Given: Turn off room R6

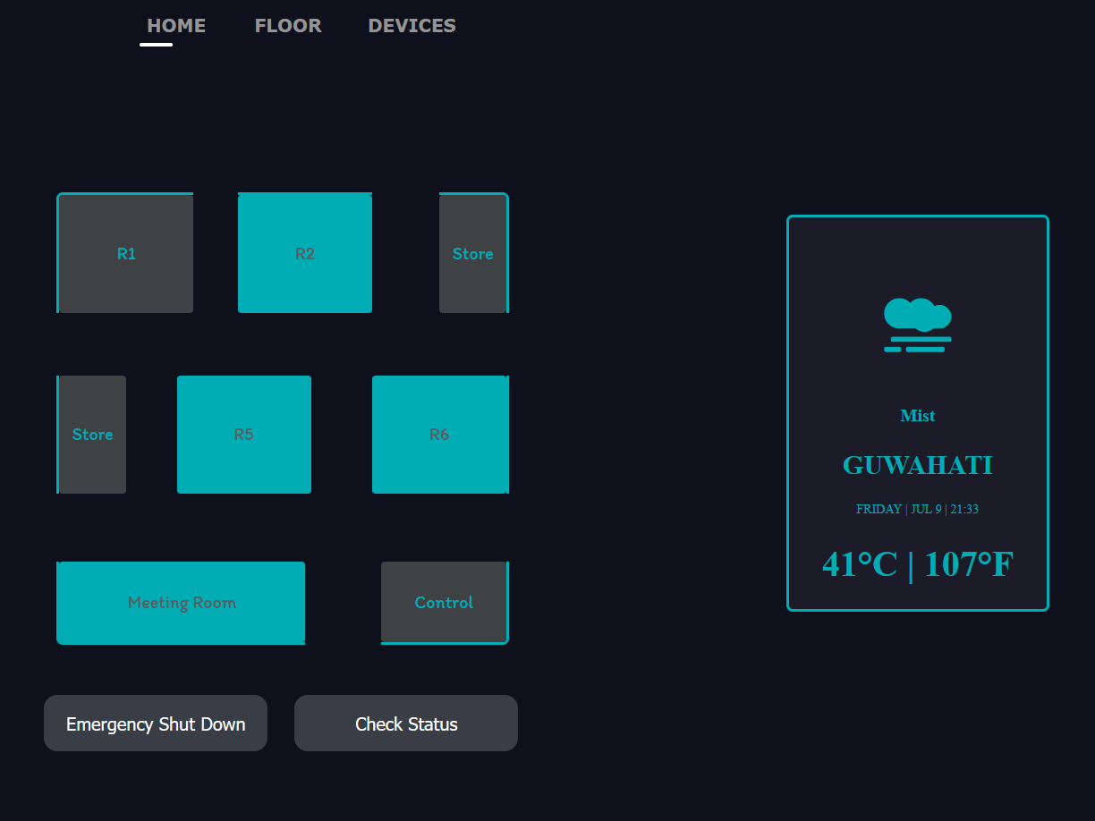Looking at the screenshot, I should (440, 435).
